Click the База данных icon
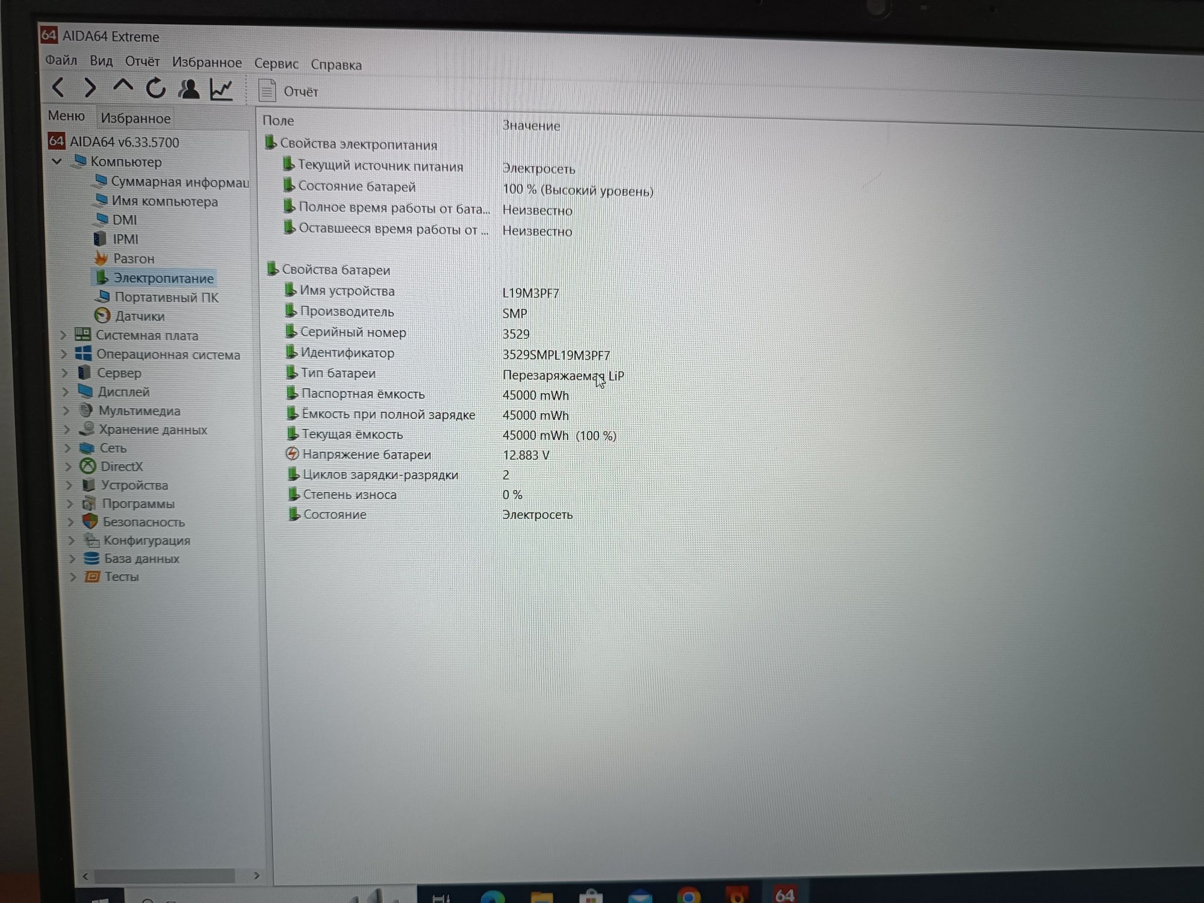The width and height of the screenshot is (1204, 903). 92,558
